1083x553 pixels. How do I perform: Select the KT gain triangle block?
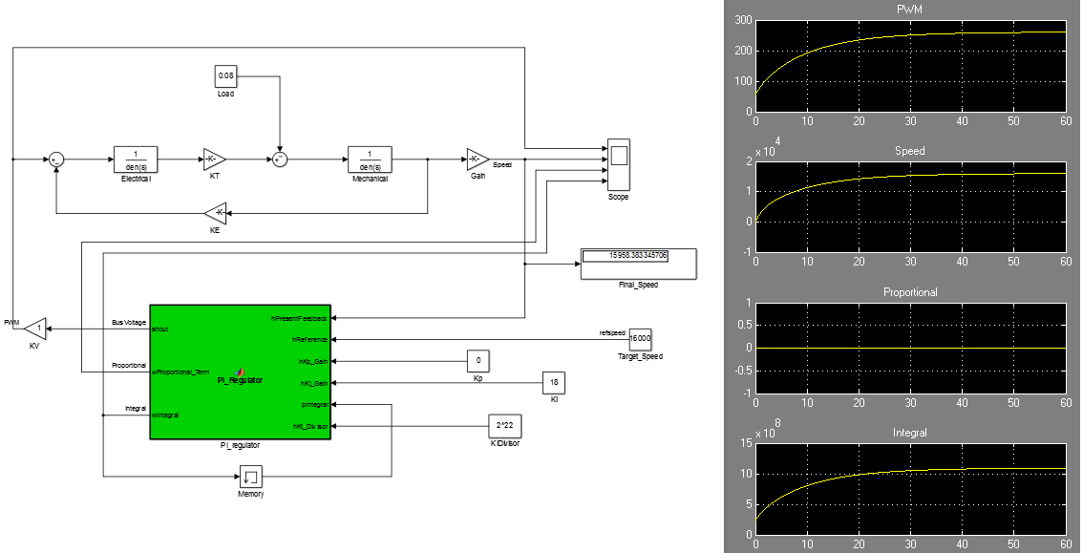pyautogui.click(x=212, y=159)
